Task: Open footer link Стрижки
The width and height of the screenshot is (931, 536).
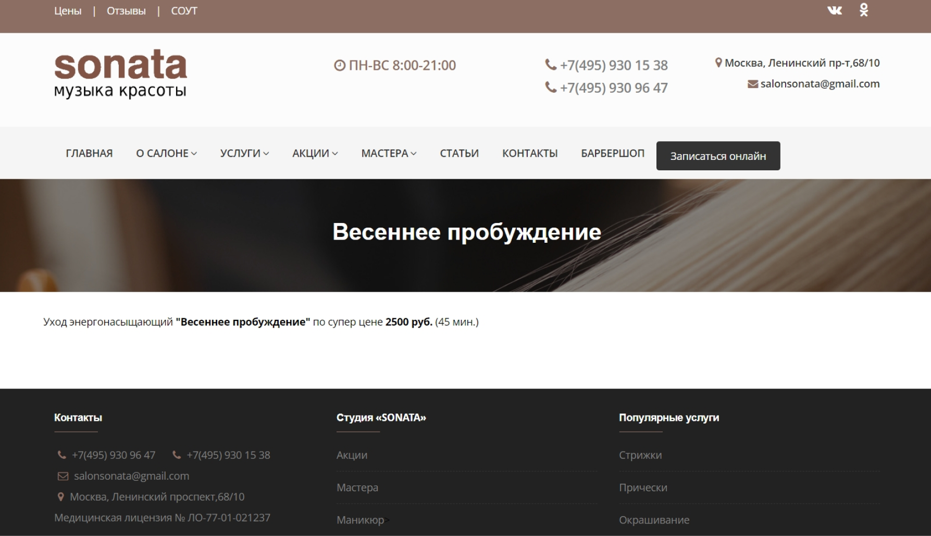Action: [640, 455]
